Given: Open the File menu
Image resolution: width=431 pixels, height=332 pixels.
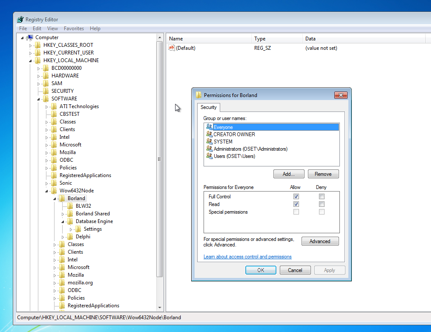Looking at the screenshot, I should coord(23,29).
